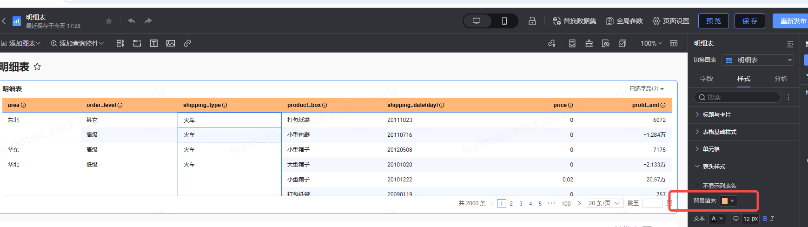Open the 背景填充 color swatch
The height and width of the screenshot is (227, 808).
tap(728, 201)
